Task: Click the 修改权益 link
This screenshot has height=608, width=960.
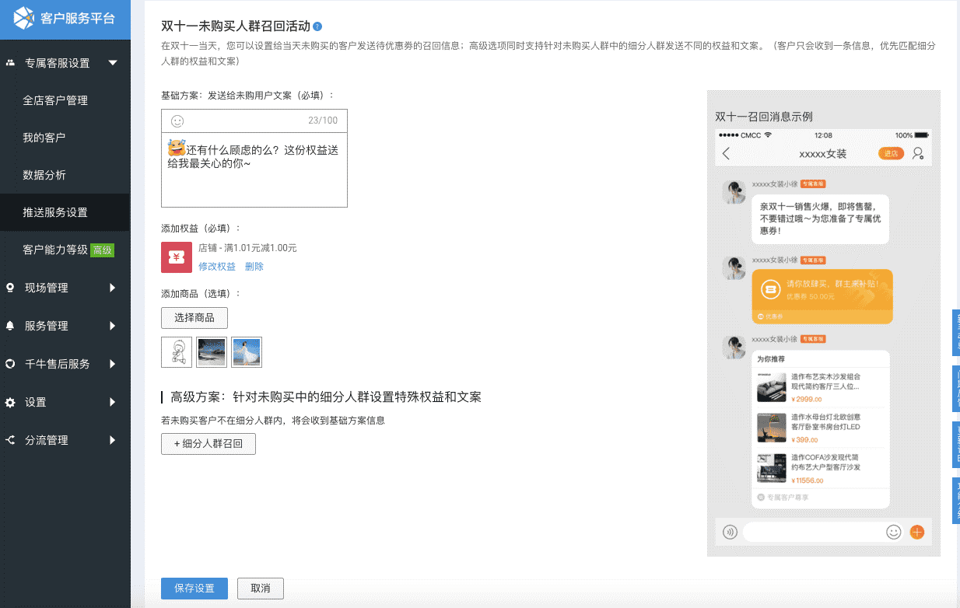Action: (x=217, y=267)
